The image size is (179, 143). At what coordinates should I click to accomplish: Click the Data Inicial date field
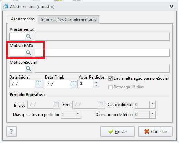[x=22, y=84]
